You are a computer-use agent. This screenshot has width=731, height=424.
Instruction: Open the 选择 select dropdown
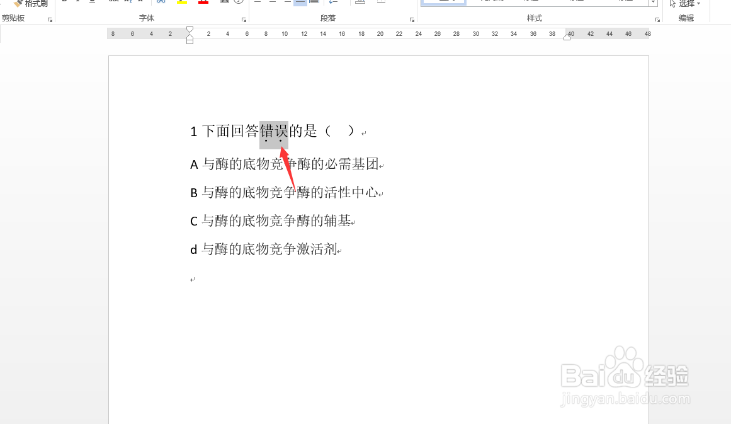click(x=685, y=4)
